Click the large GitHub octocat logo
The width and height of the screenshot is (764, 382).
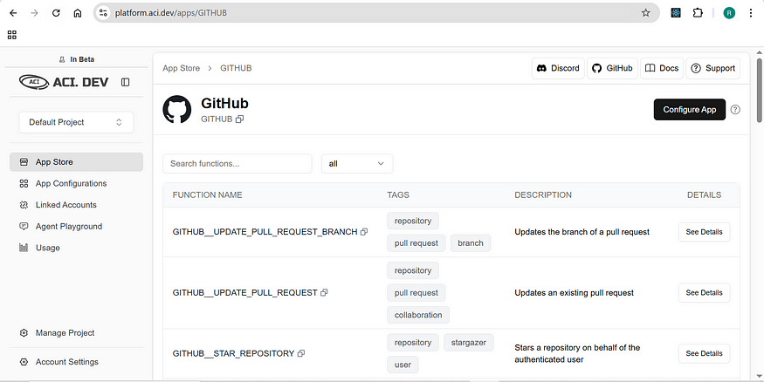click(x=177, y=109)
